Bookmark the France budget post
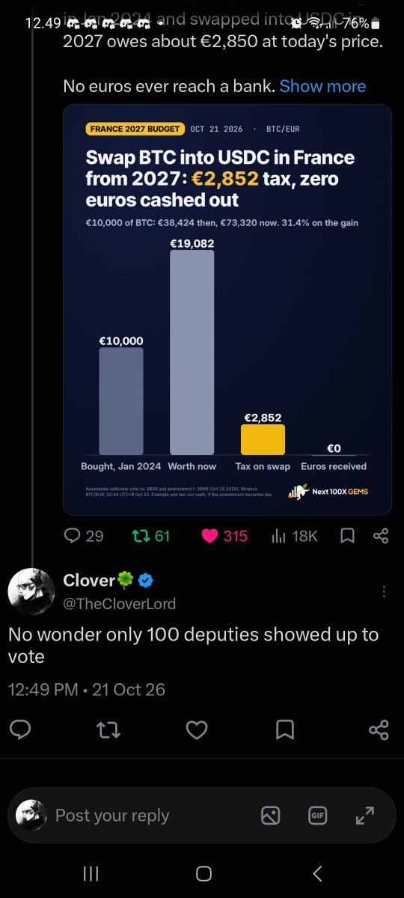The image size is (404, 898). pos(347,536)
